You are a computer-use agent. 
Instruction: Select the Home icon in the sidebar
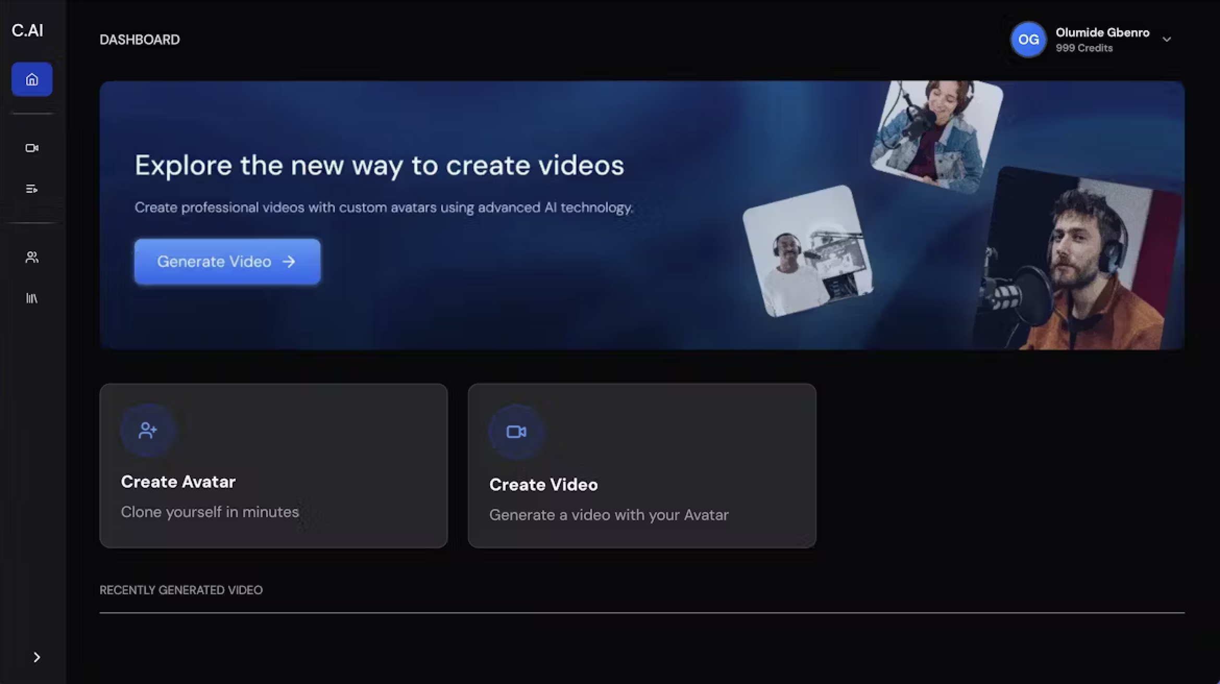[x=31, y=79]
